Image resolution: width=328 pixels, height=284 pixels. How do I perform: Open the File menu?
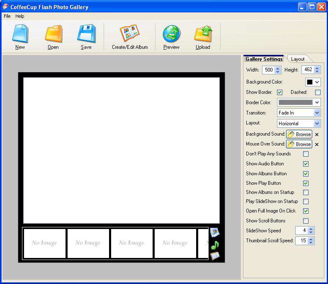pyautogui.click(x=7, y=16)
